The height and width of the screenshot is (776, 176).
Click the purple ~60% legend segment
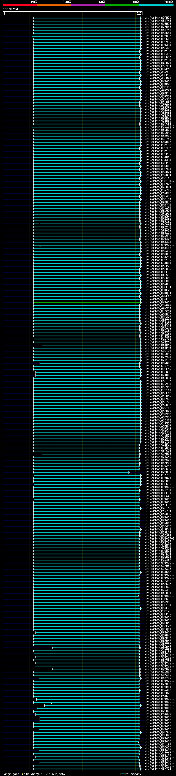pos(88,5)
